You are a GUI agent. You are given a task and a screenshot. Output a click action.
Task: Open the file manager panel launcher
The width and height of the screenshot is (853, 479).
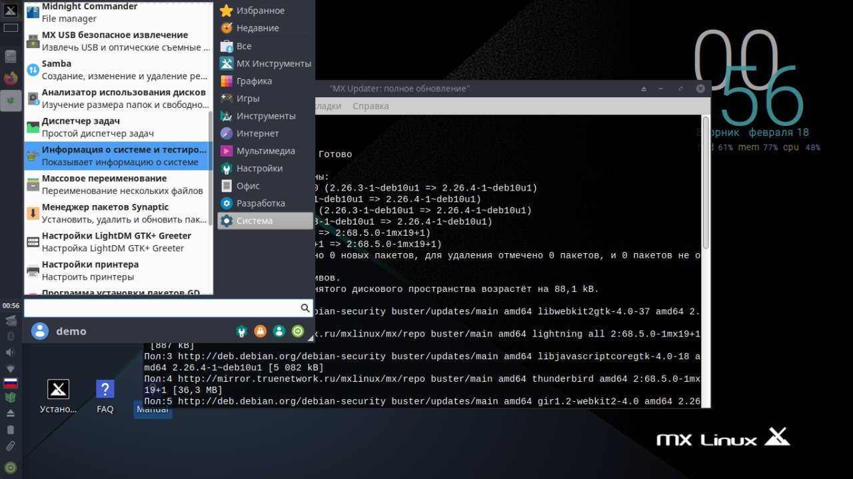pyautogui.click(x=11, y=57)
